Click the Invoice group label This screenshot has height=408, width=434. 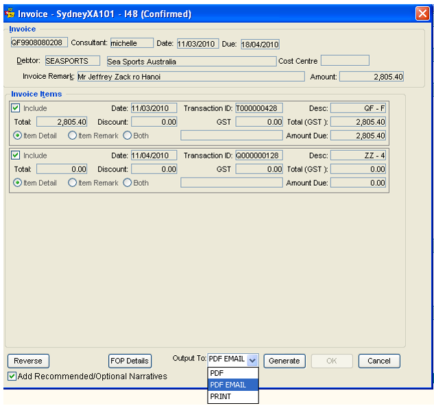22,29
